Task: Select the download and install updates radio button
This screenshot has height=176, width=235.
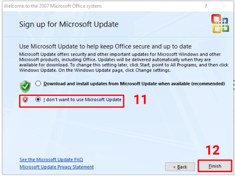Action: [38, 84]
